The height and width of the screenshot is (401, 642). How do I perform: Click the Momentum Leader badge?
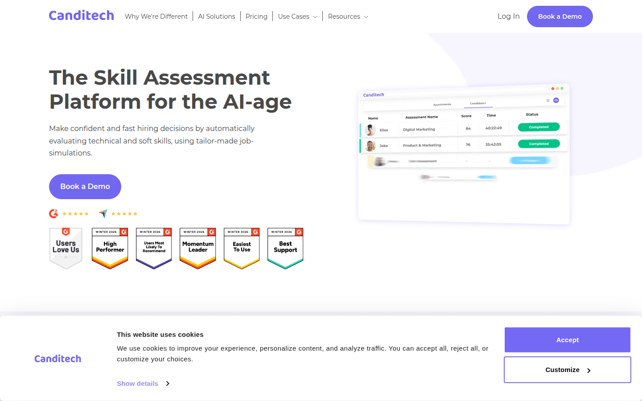198,248
